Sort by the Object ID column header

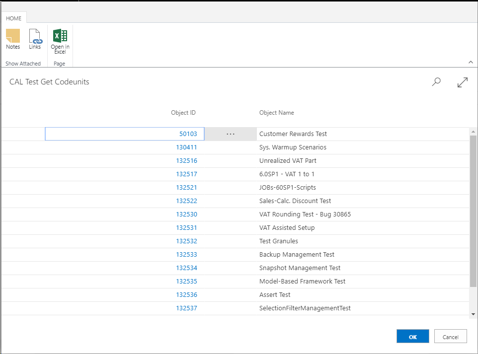point(183,113)
